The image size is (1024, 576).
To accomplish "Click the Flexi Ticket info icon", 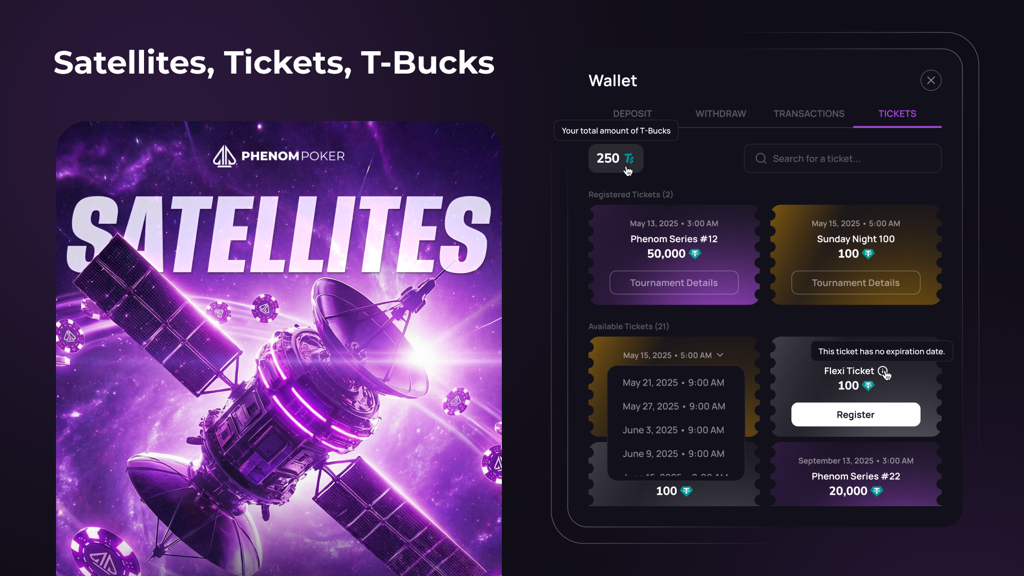I will (x=883, y=371).
